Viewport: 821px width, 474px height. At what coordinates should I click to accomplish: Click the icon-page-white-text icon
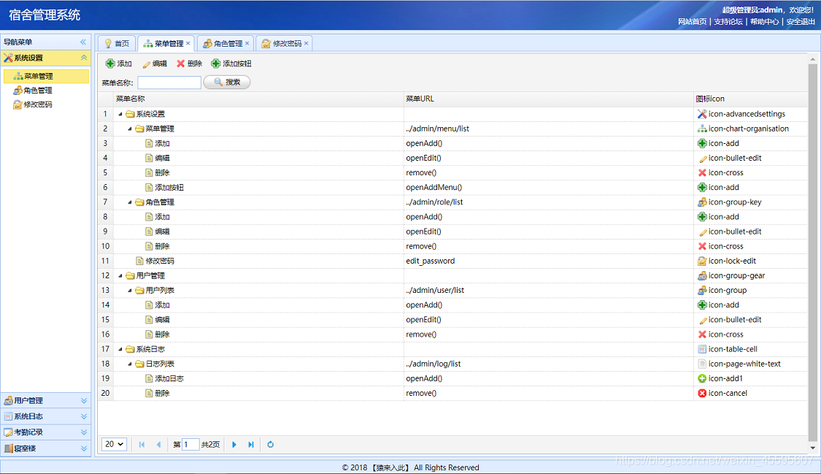click(x=702, y=364)
